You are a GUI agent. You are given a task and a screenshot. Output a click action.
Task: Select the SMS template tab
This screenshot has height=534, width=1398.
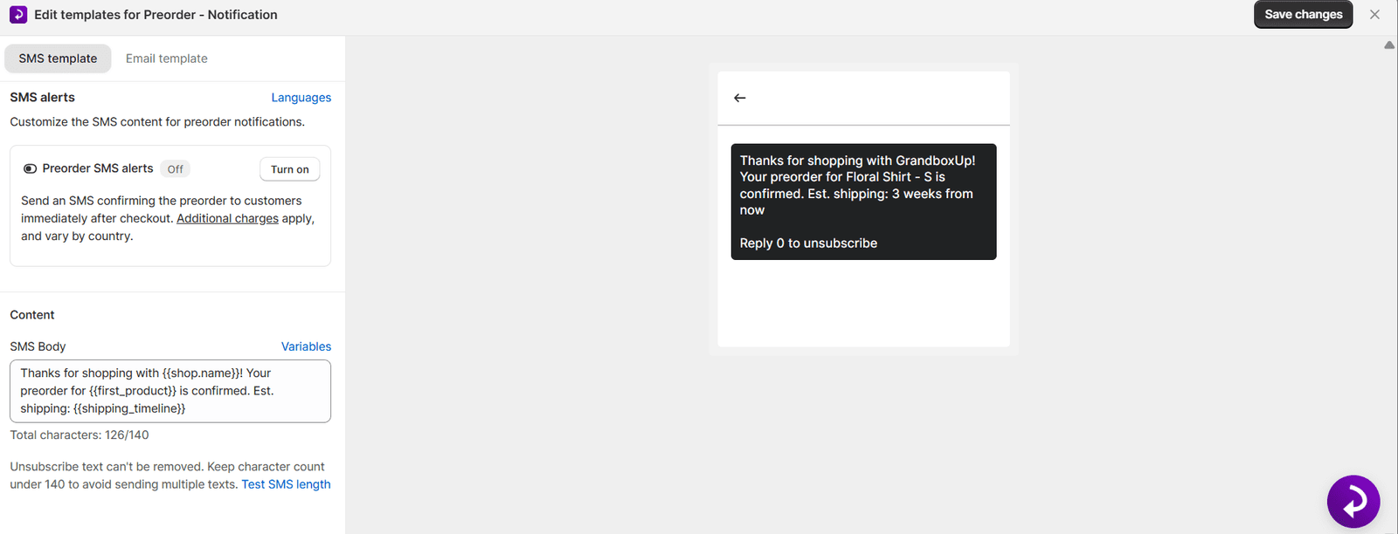click(x=58, y=58)
